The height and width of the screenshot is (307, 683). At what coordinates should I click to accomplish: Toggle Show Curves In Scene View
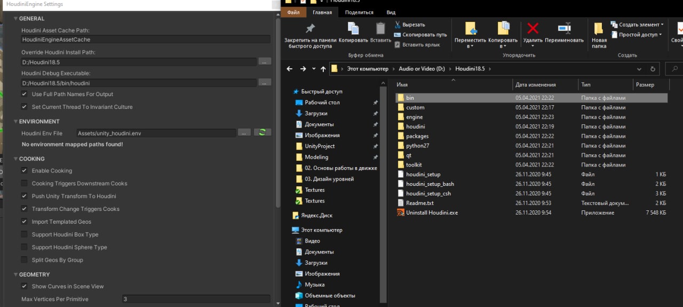pyautogui.click(x=24, y=286)
